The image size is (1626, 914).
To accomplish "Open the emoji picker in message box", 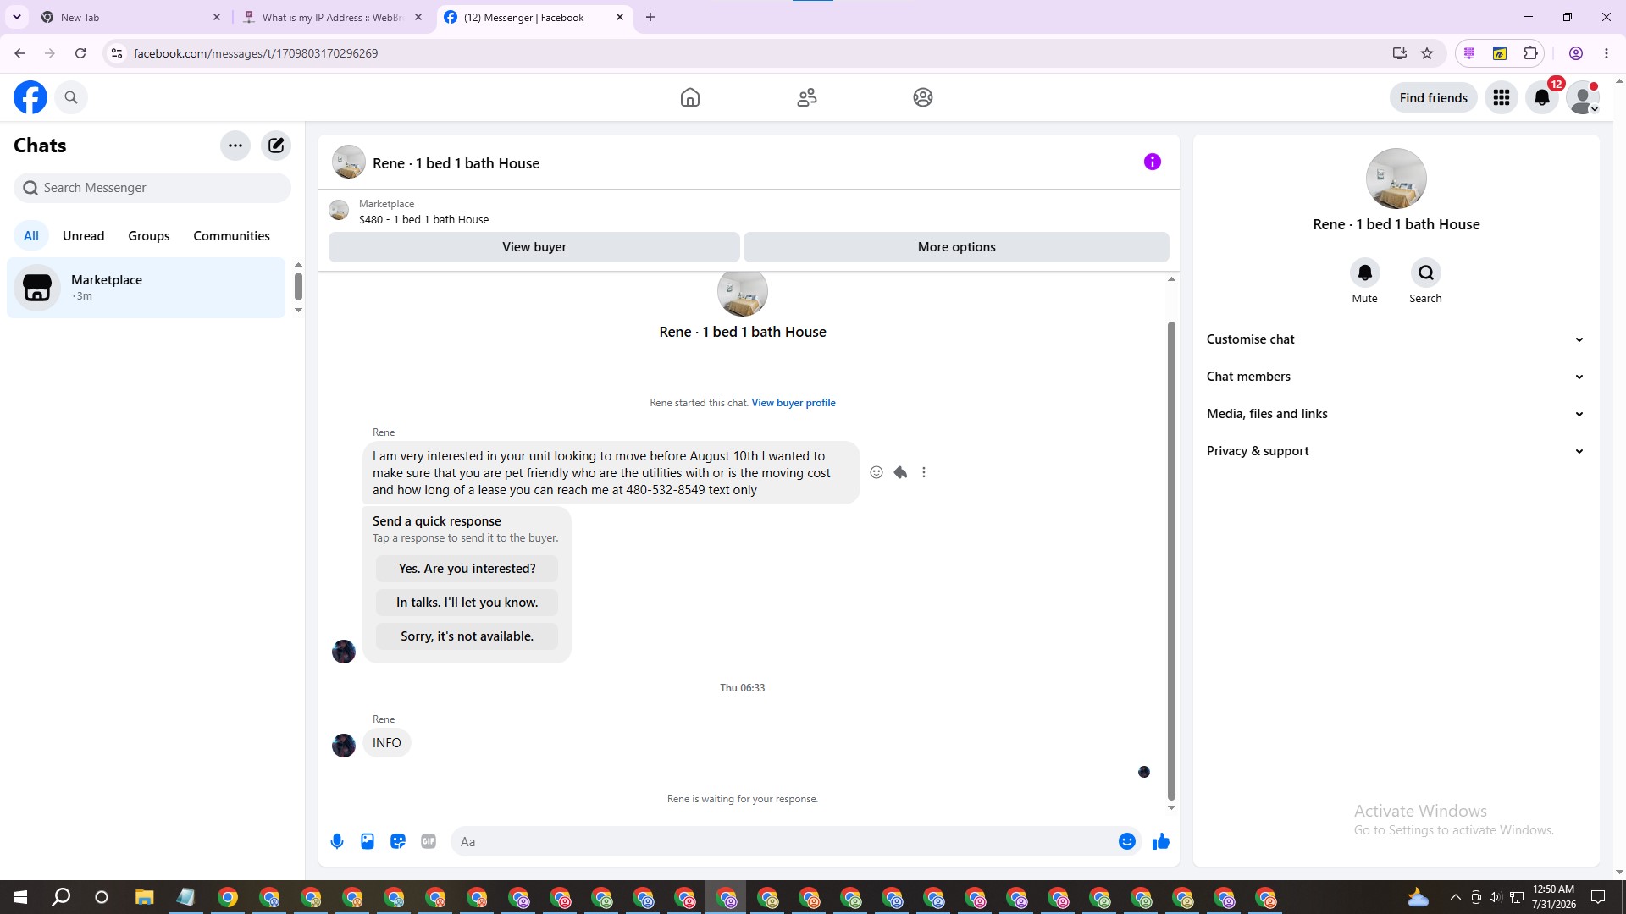I will 1127,841.
